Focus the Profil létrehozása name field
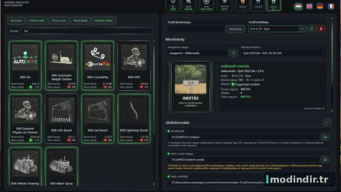Viewport: 341px width, 192px height. [x=196, y=29]
